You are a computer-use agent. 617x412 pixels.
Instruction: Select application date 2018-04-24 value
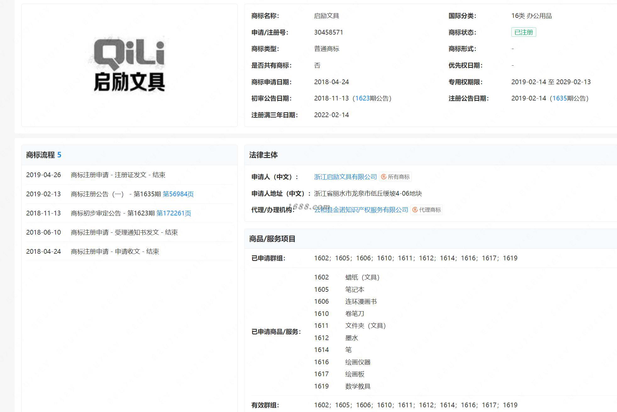click(332, 82)
